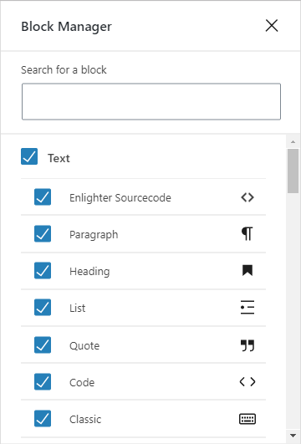Image resolution: width=301 pixels, height=444 pixels.
Task: Focus the Search for a block field
Action: click(x=151, y=101)
